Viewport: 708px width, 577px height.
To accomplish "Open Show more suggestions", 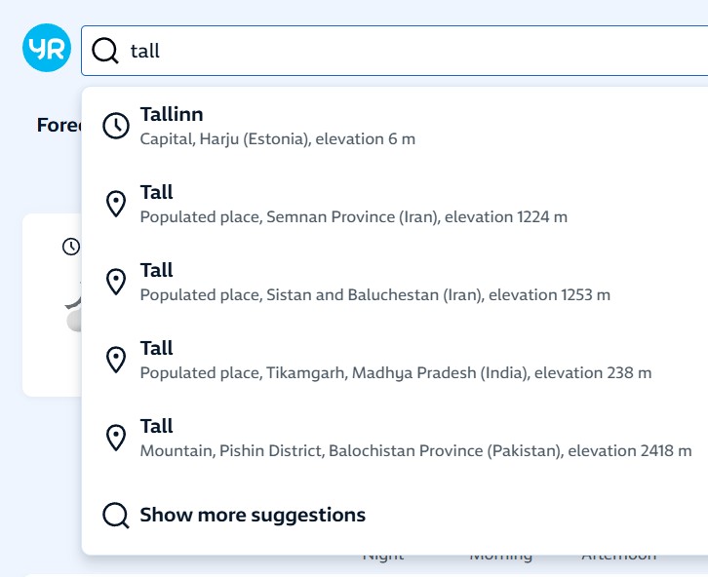I will click(253, 515).
